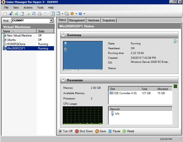Turn Off the selected virtual machine
The width and height of the screenshot is (183, 142).
pos(65,131)
